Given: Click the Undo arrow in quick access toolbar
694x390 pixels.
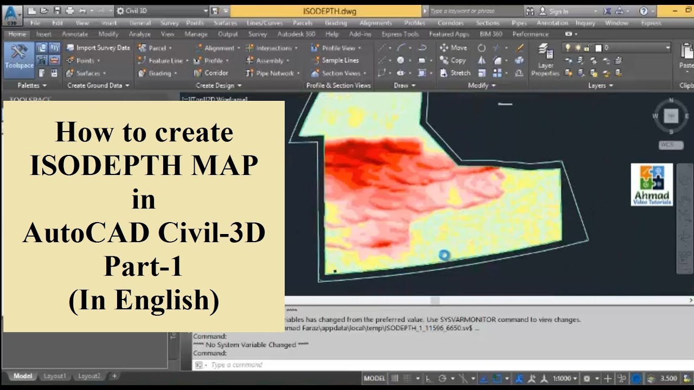Looking at the screenshot, I should click(x=82, y=11).
